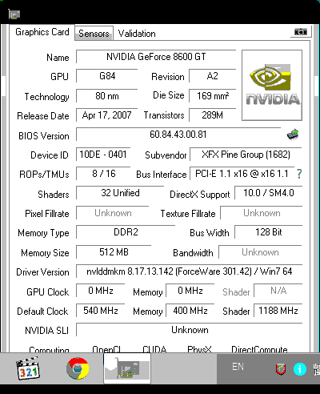
Task: Click the "BIOS Version" label
Action: (44, 136)
